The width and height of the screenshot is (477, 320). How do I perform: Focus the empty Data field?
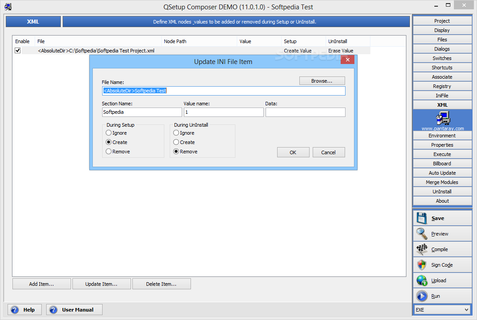click(306, 112)
